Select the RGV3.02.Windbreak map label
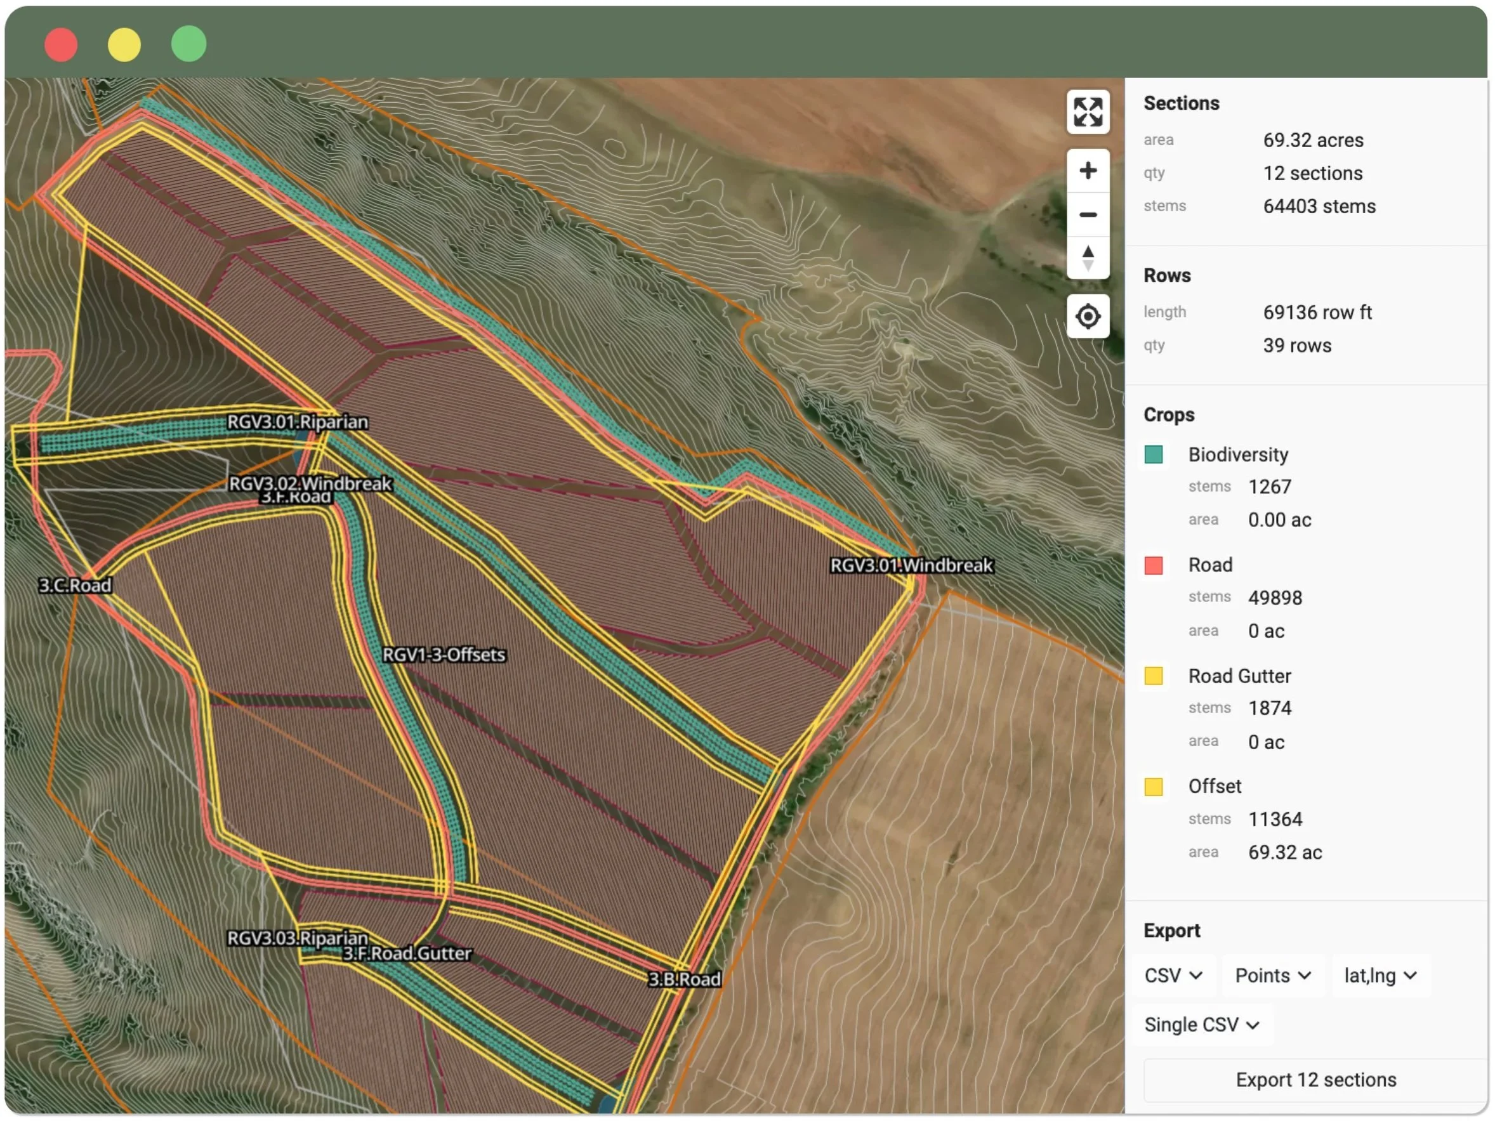Screen dimensions: 1495x1121 pos(310,483)
